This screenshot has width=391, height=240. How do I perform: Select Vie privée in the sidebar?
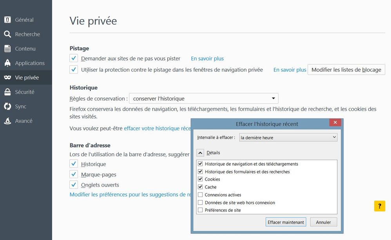(x=26, y=78)
